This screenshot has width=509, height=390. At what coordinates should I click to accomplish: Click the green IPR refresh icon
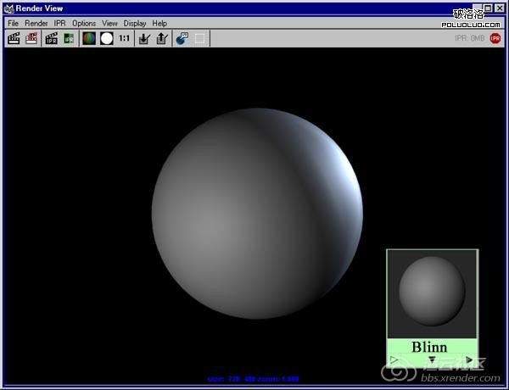[69, 38]
